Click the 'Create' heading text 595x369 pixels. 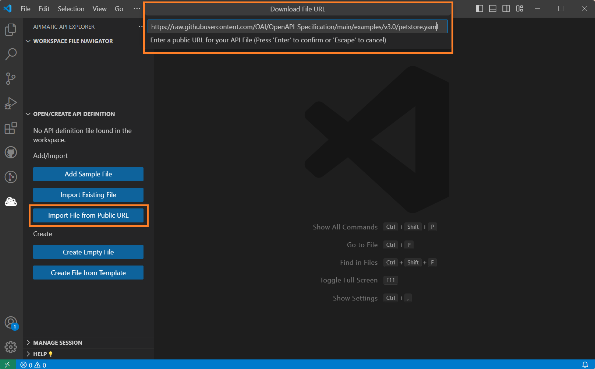pyautogui.click(x=43, y=234)
